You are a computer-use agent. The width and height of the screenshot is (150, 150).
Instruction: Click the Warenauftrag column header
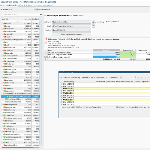coord(76,82)
